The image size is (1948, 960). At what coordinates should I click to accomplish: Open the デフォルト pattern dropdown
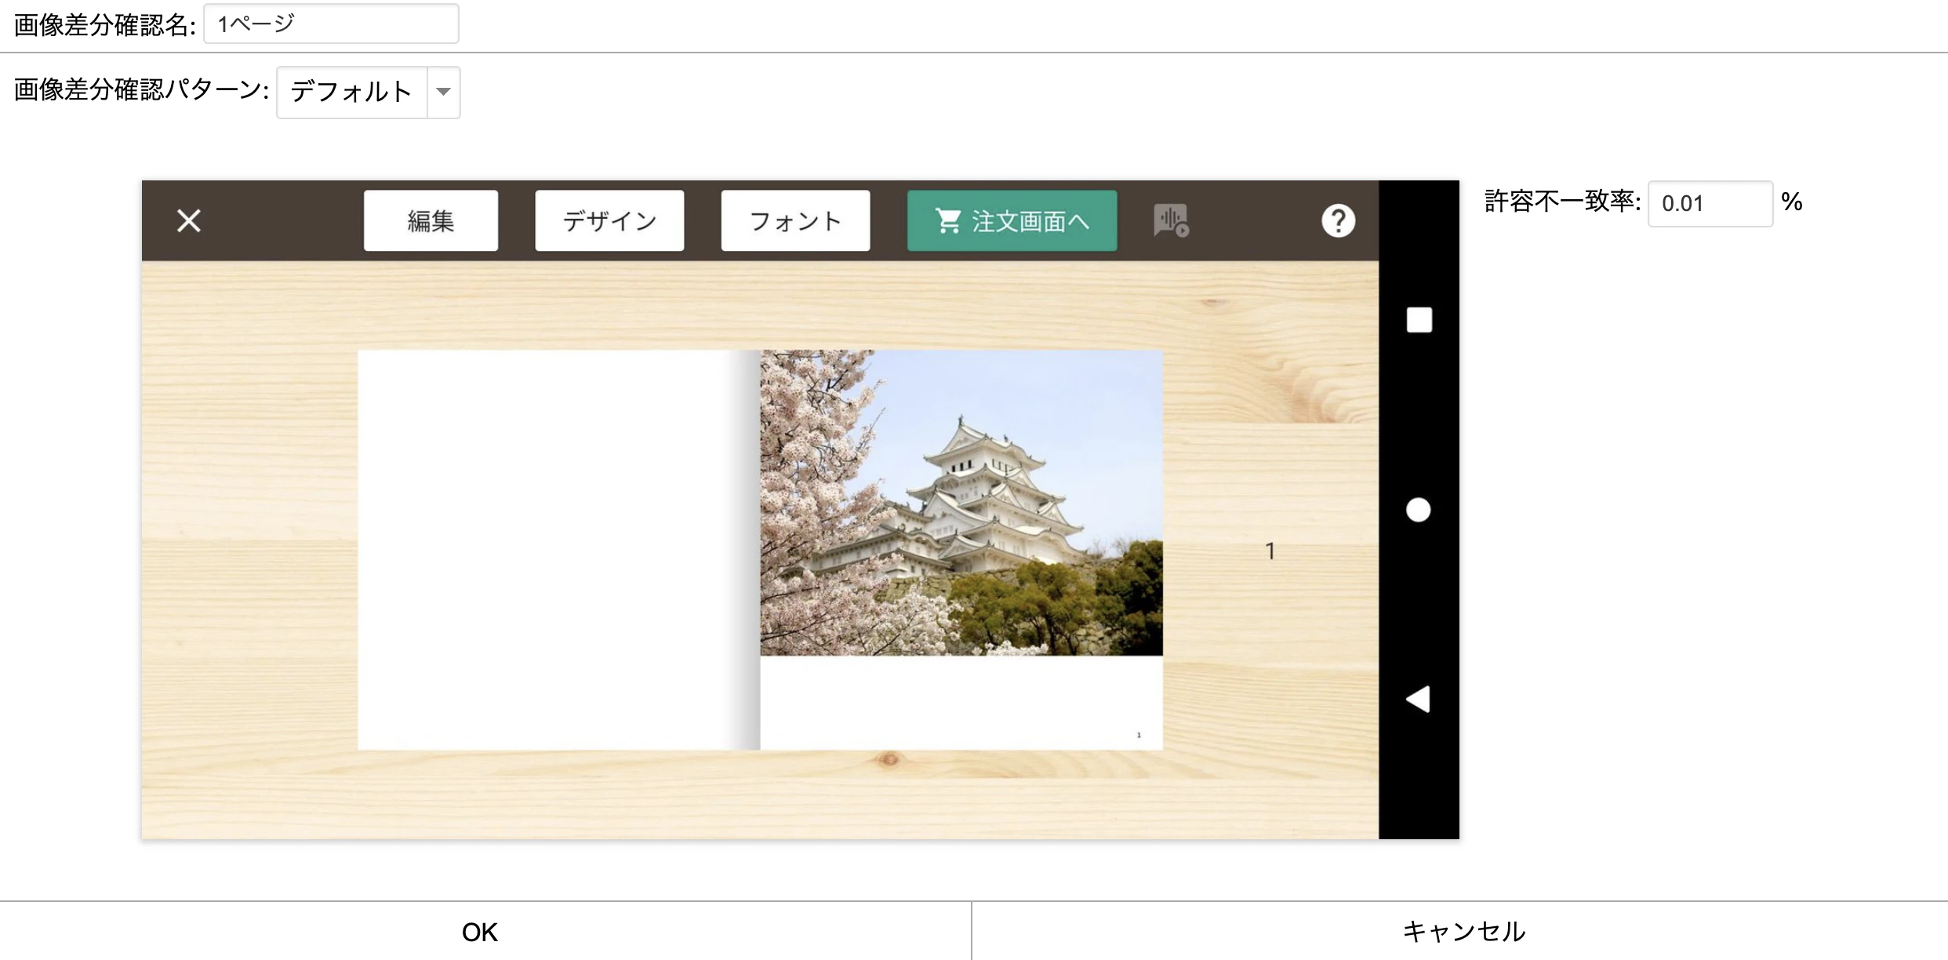coord(368,92)
